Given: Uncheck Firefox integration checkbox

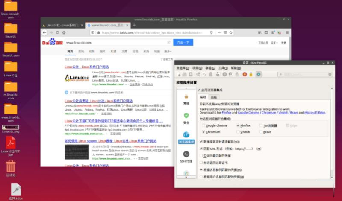Looking at the screenshot, I should 238,125.
